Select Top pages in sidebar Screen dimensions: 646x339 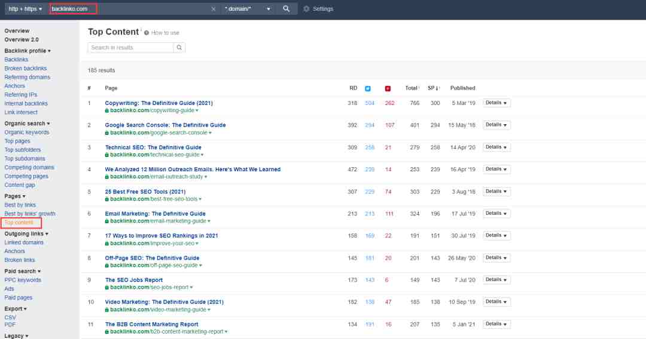17,141
